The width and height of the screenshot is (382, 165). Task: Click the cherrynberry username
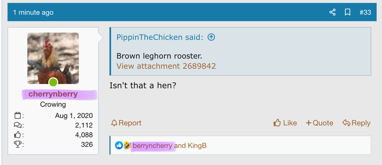click(53, 94)
